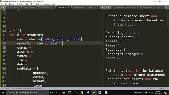The image size is (169, 95).
Task: Switch to the send_email.py tab
Action: pos(46,8)
